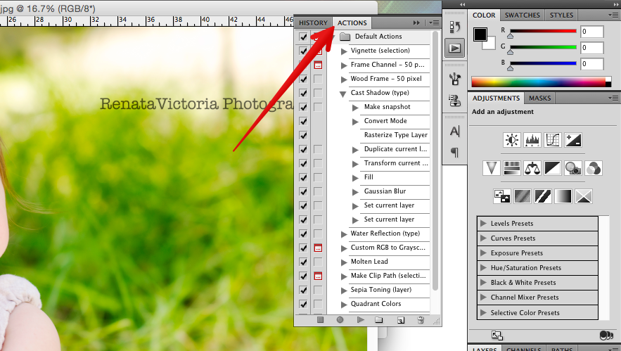Switch to the Swatches tab
621x351 pixels.
coord(522,15)
